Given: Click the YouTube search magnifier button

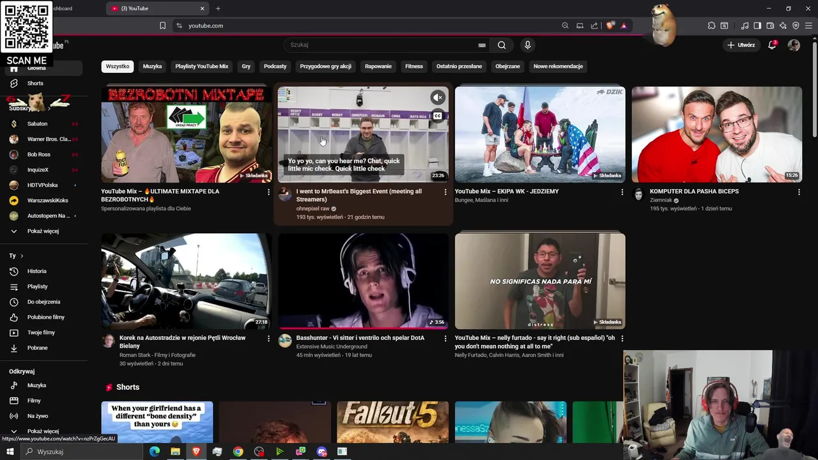Looking at the screenshot, I should [502, 45].
